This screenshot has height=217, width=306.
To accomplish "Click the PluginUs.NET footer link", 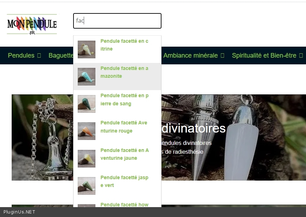I will (19, 212).
